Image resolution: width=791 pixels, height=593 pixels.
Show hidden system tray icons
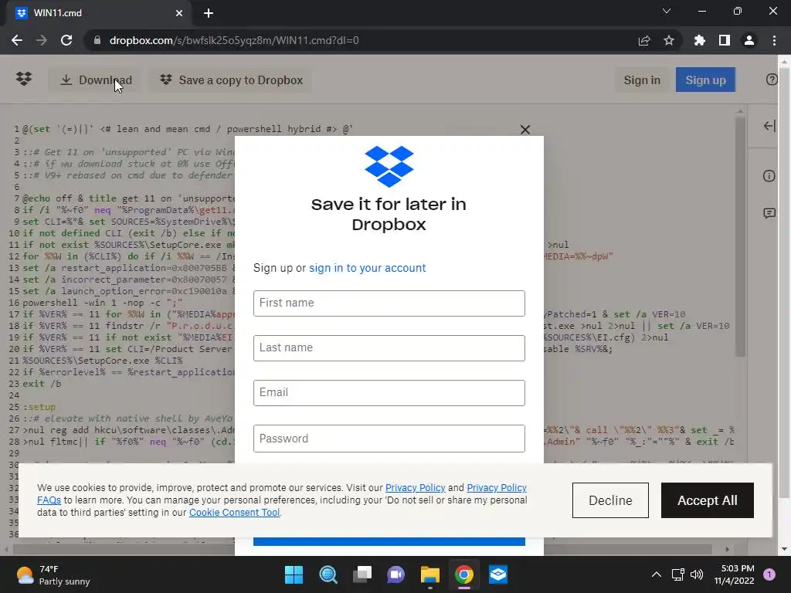click(x=656, y=574)
